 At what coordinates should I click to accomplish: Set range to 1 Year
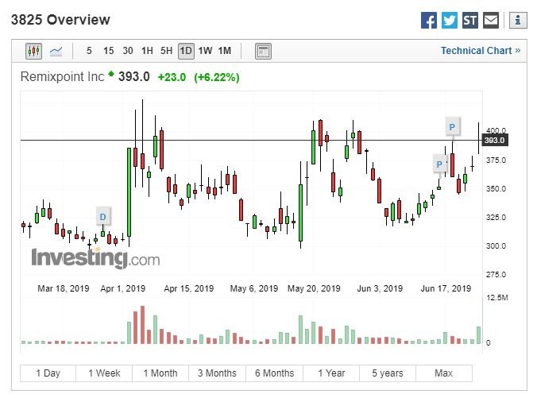(331, 373)
